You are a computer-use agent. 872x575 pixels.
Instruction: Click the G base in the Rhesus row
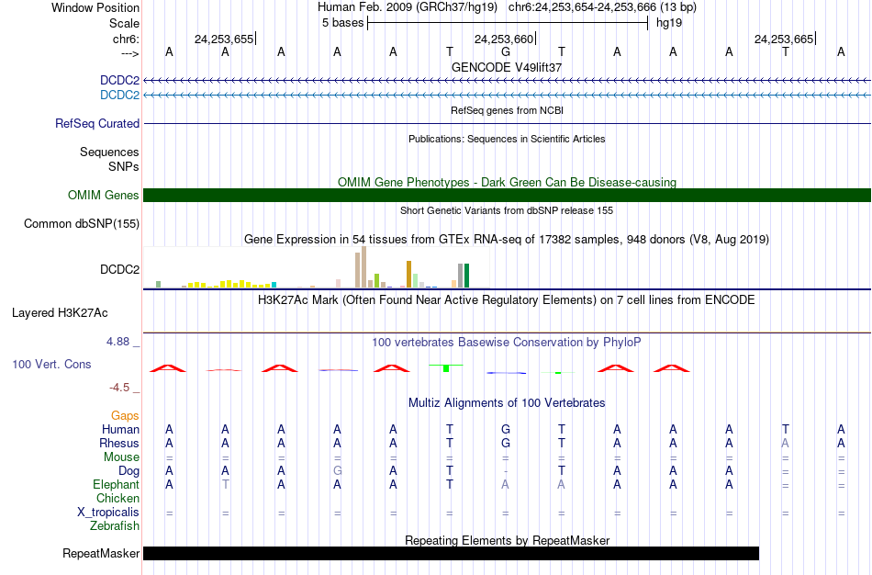tap(505, 443)
